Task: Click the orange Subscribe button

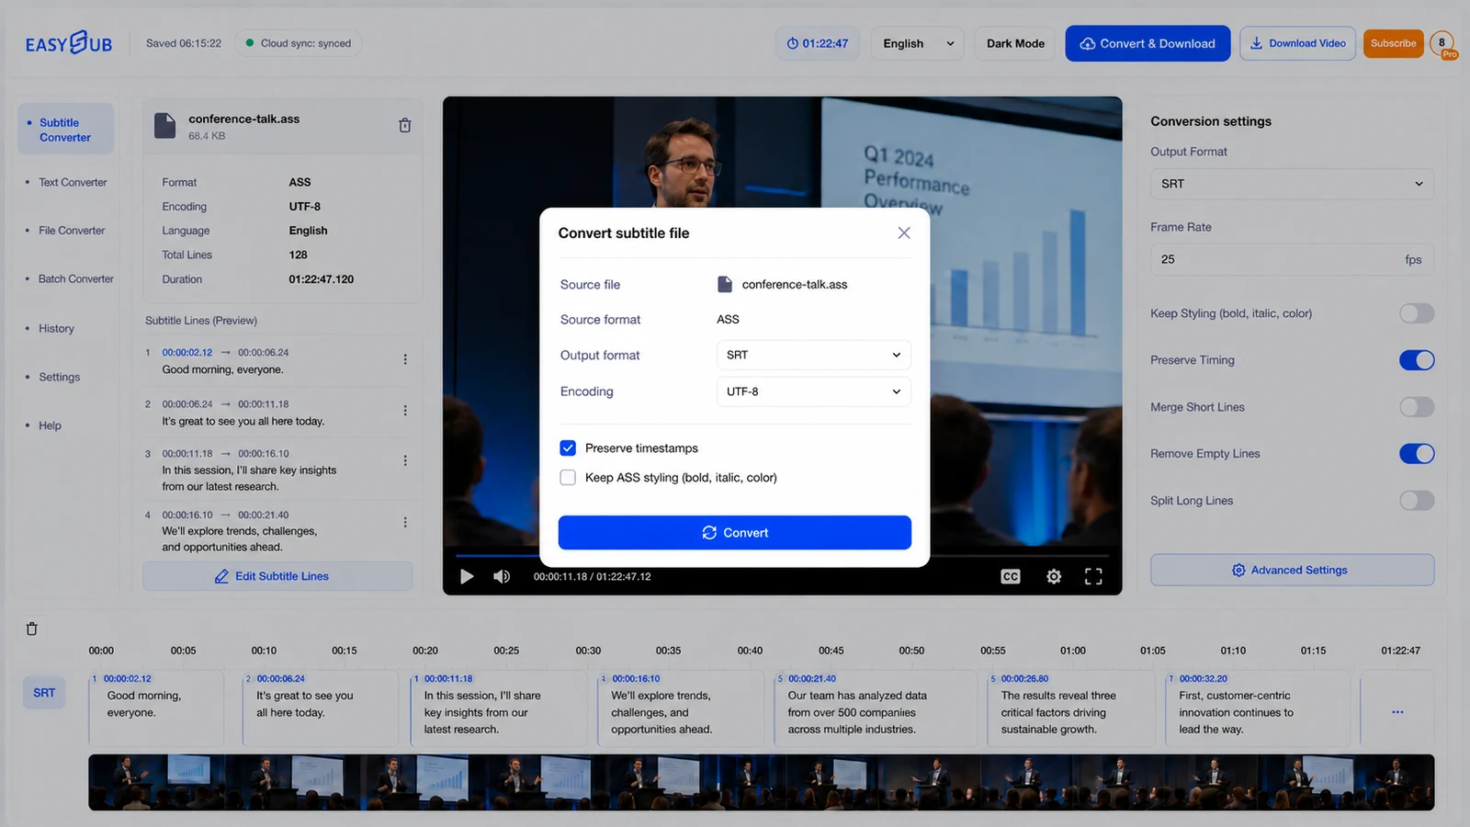Action: [1393, 43]
